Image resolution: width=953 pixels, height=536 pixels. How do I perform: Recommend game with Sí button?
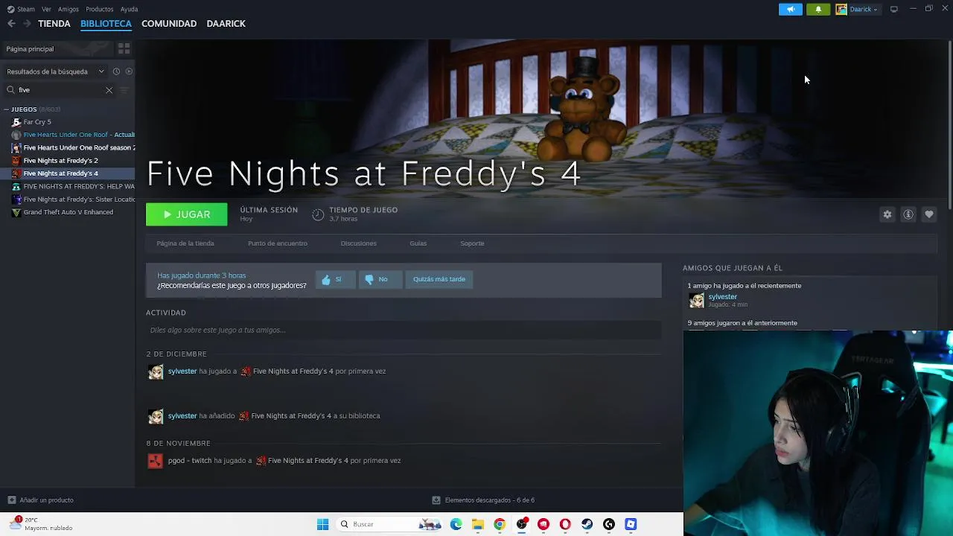tap(335, 279)
